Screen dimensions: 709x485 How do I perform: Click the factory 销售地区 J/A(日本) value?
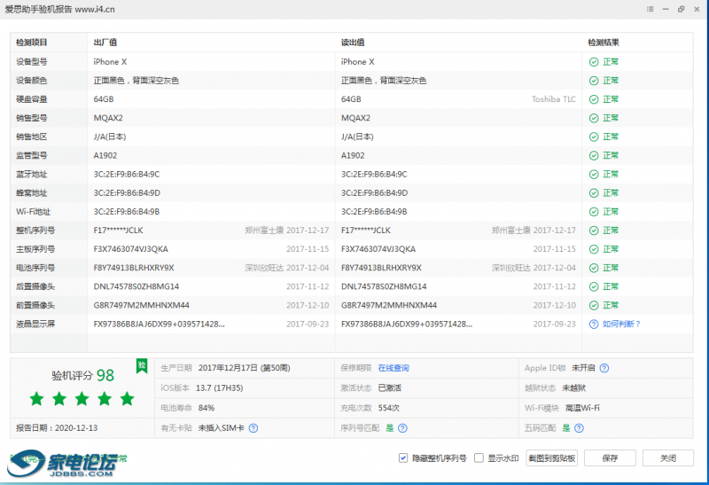pos(110,137)
